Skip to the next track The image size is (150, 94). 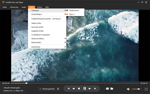tap(95, 88)
